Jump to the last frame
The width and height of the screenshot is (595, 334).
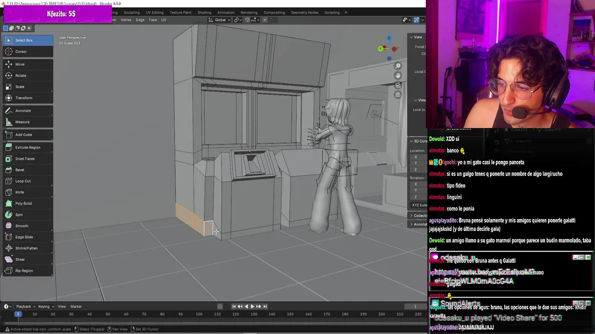pos(265,306)
